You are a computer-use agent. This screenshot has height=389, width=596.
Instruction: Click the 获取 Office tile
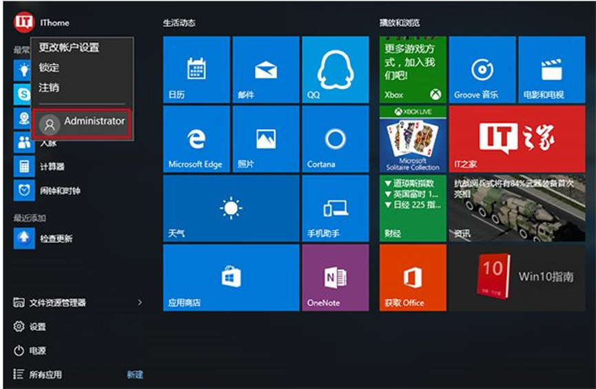coord(413,277)
